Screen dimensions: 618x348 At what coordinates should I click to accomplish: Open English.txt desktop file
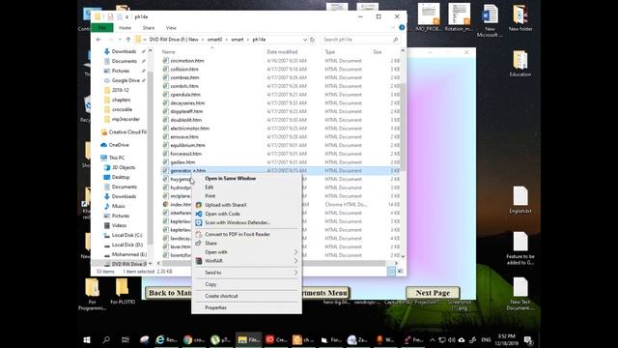(x=520, y=200)
